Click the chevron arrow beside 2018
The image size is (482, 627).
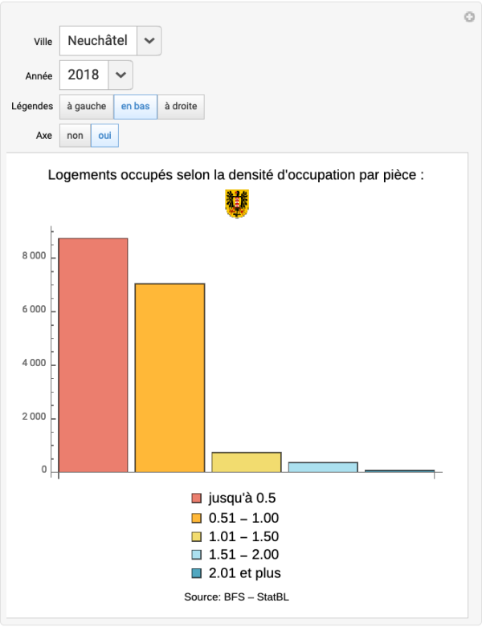120,75
